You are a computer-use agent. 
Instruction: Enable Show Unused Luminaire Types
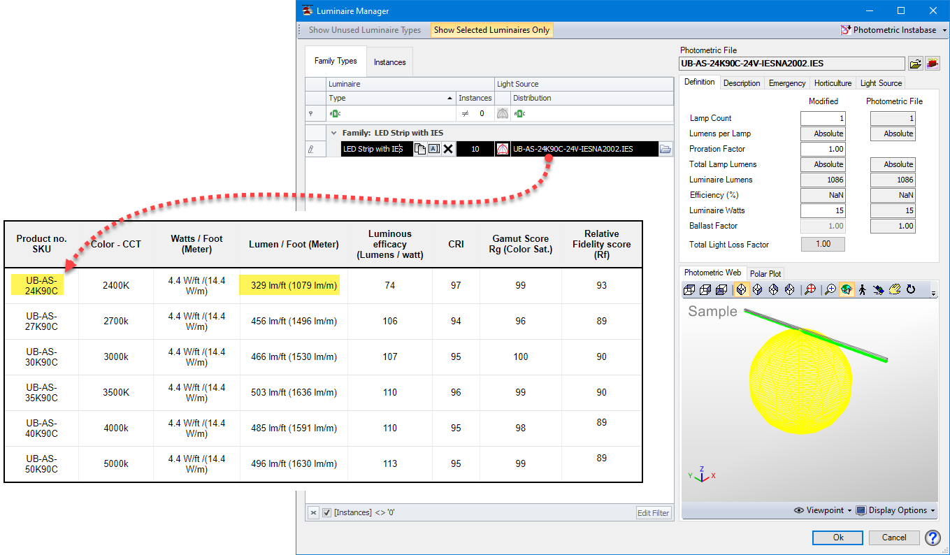click(365, 29)
